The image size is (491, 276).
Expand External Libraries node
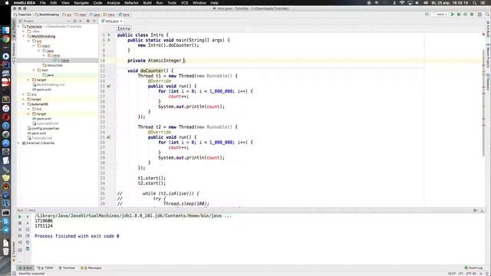pos(18,143)
